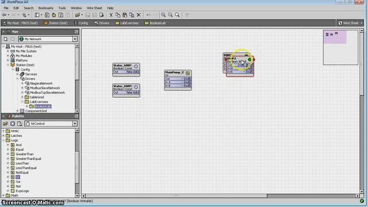
Task: Click the side bar layout toolbar icon
Action: [37, 15]
